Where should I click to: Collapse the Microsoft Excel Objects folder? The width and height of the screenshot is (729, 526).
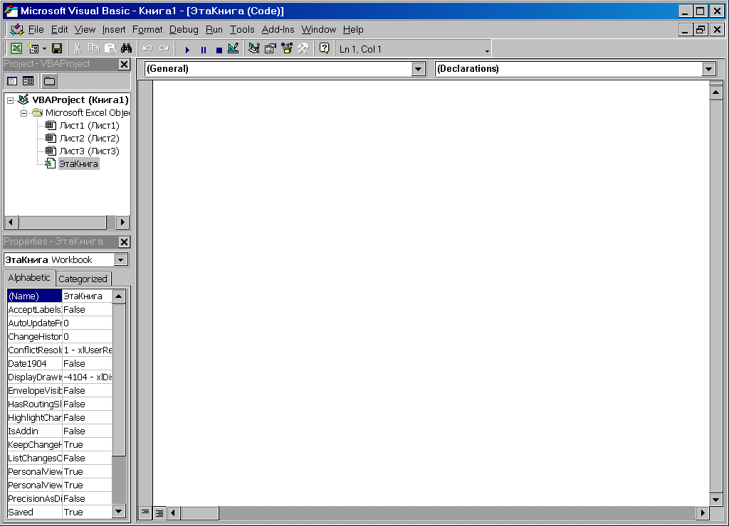[x=23, y=113]
